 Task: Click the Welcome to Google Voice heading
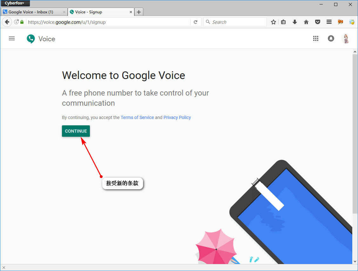coord(124,76)
